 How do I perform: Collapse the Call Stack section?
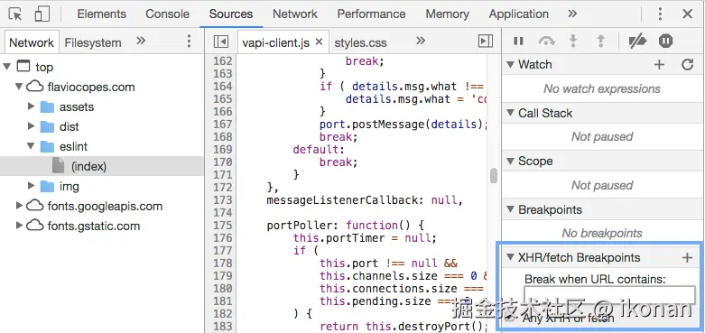tap(510, 113)
